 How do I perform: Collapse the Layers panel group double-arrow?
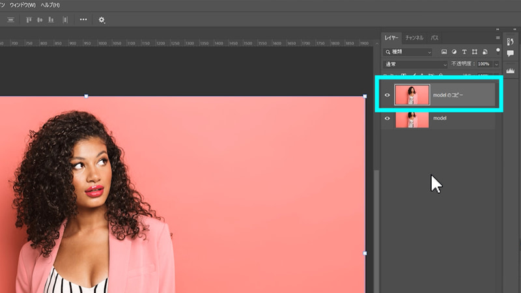498,29
